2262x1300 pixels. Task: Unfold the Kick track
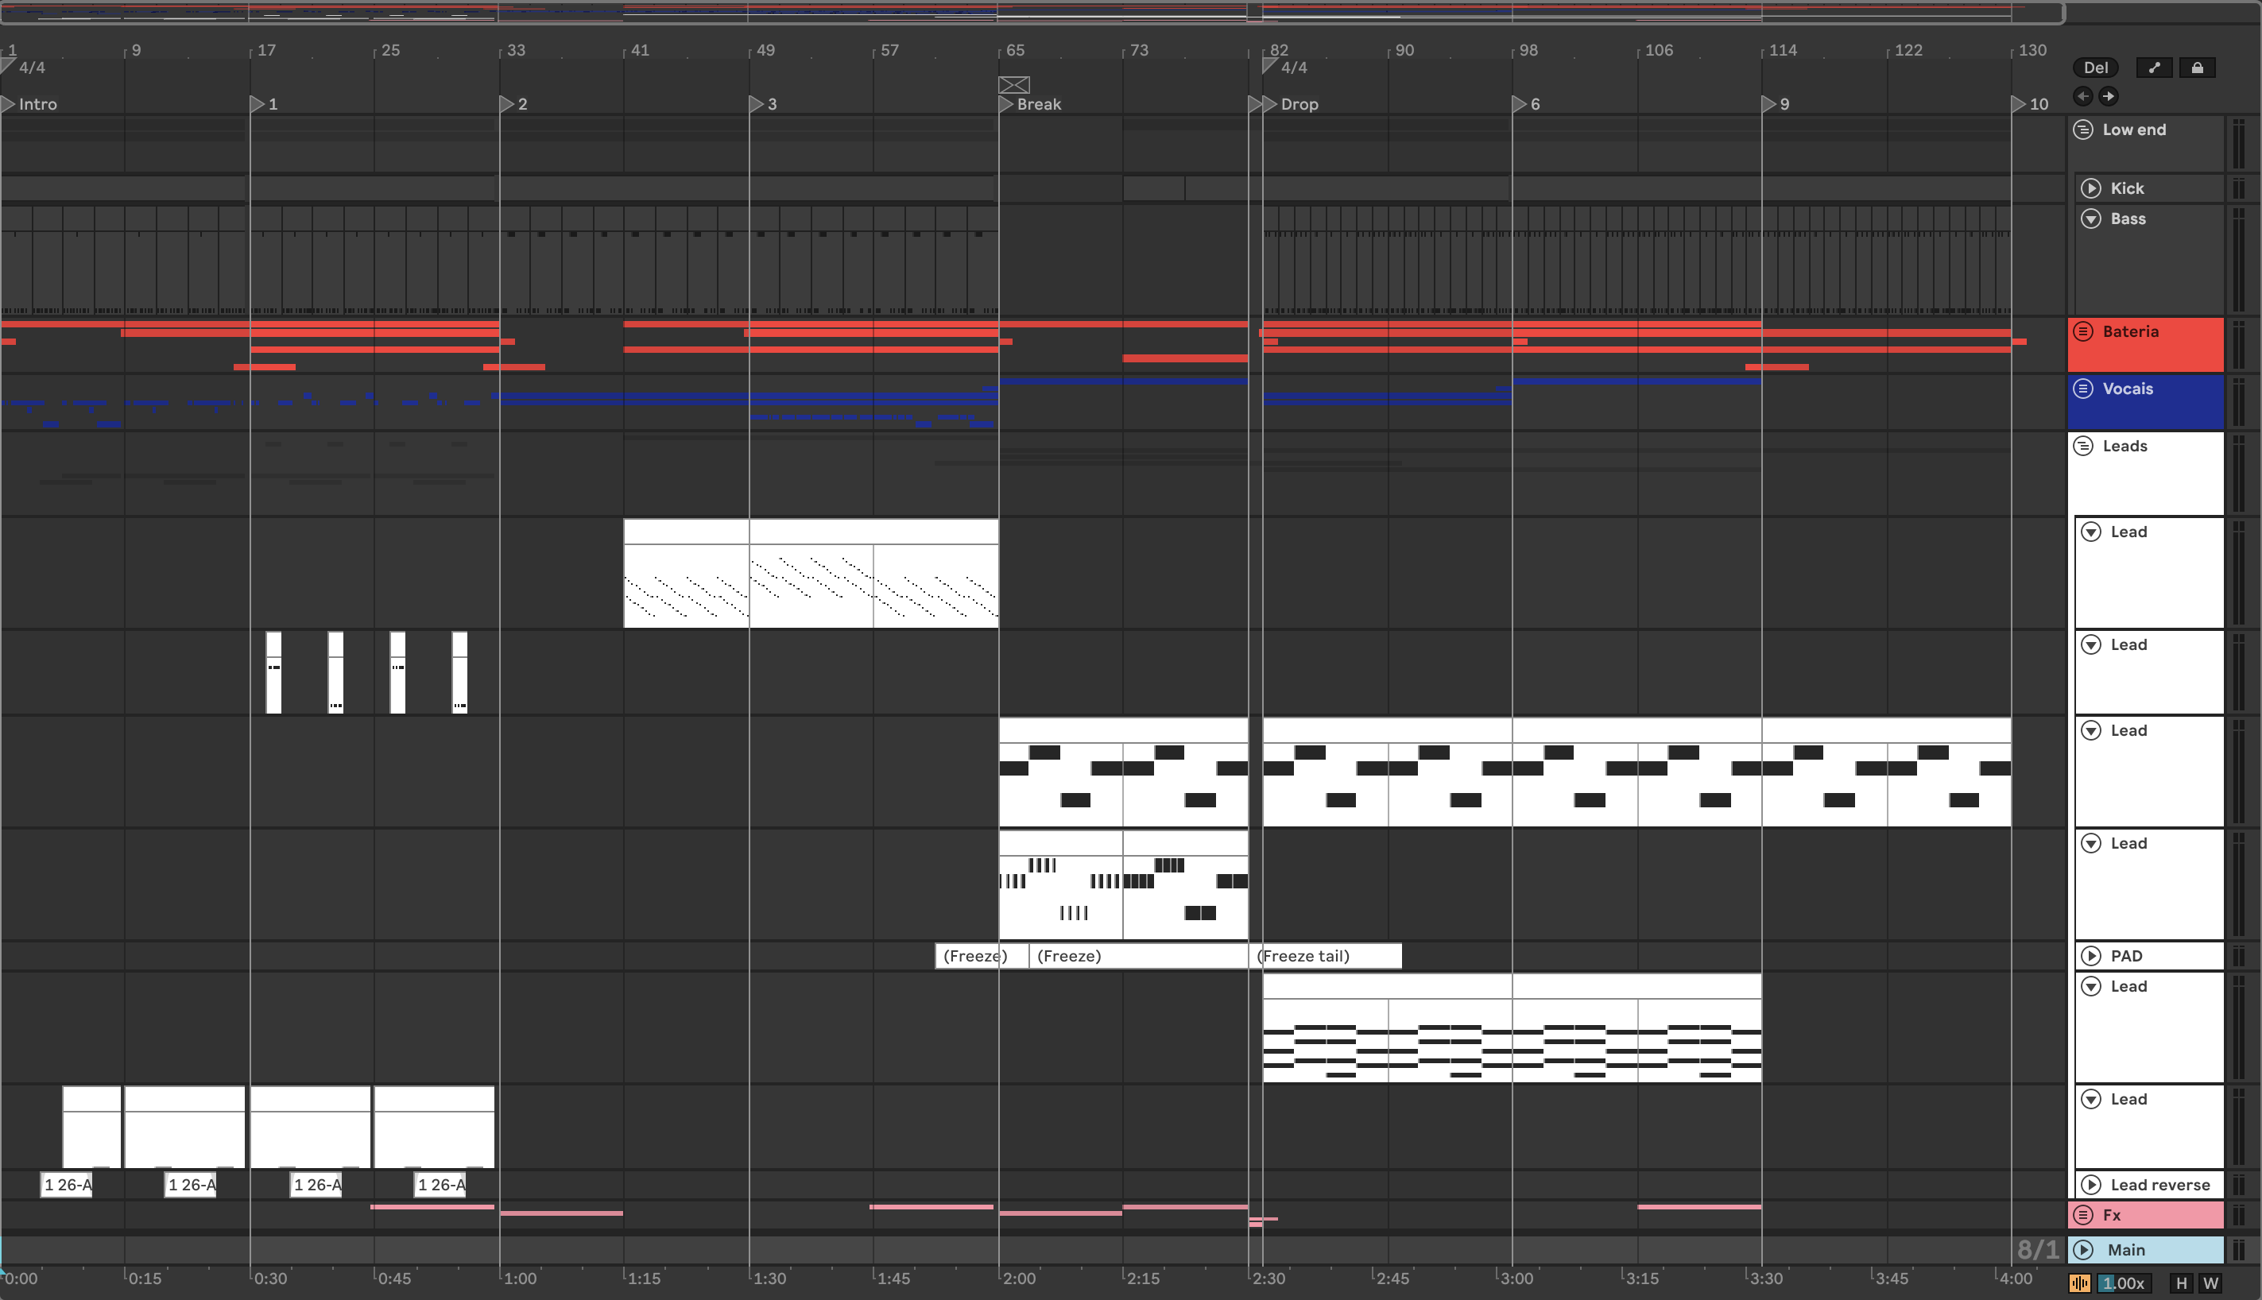click(2090, 188)
